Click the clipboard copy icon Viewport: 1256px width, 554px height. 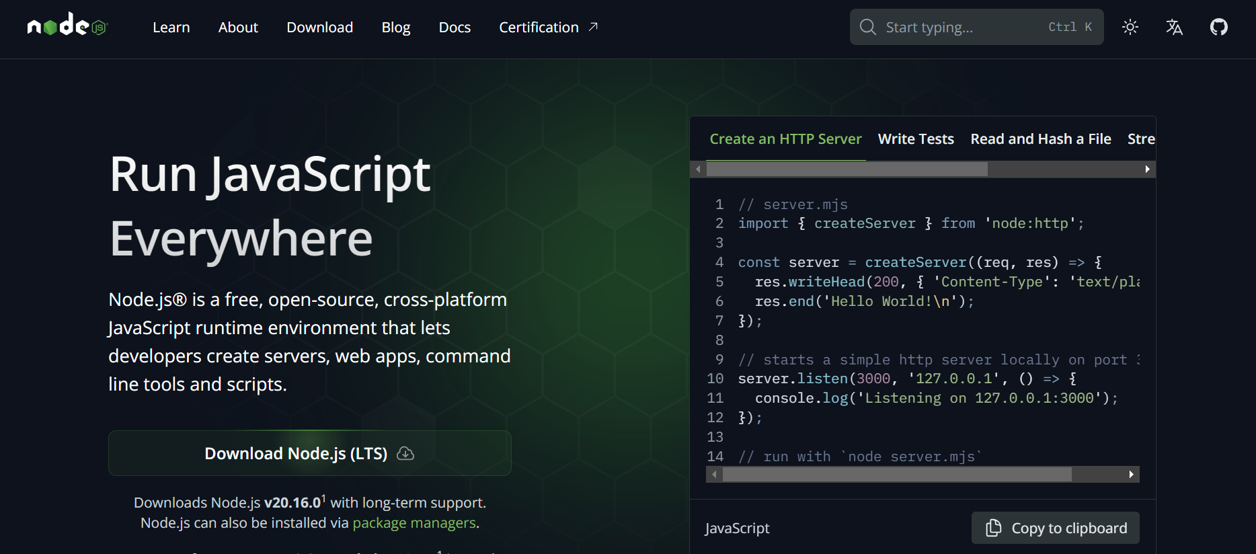(994, 528)
